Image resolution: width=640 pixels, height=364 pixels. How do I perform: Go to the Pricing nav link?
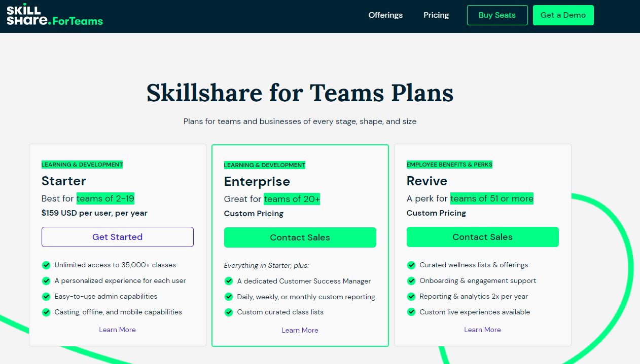436,15
